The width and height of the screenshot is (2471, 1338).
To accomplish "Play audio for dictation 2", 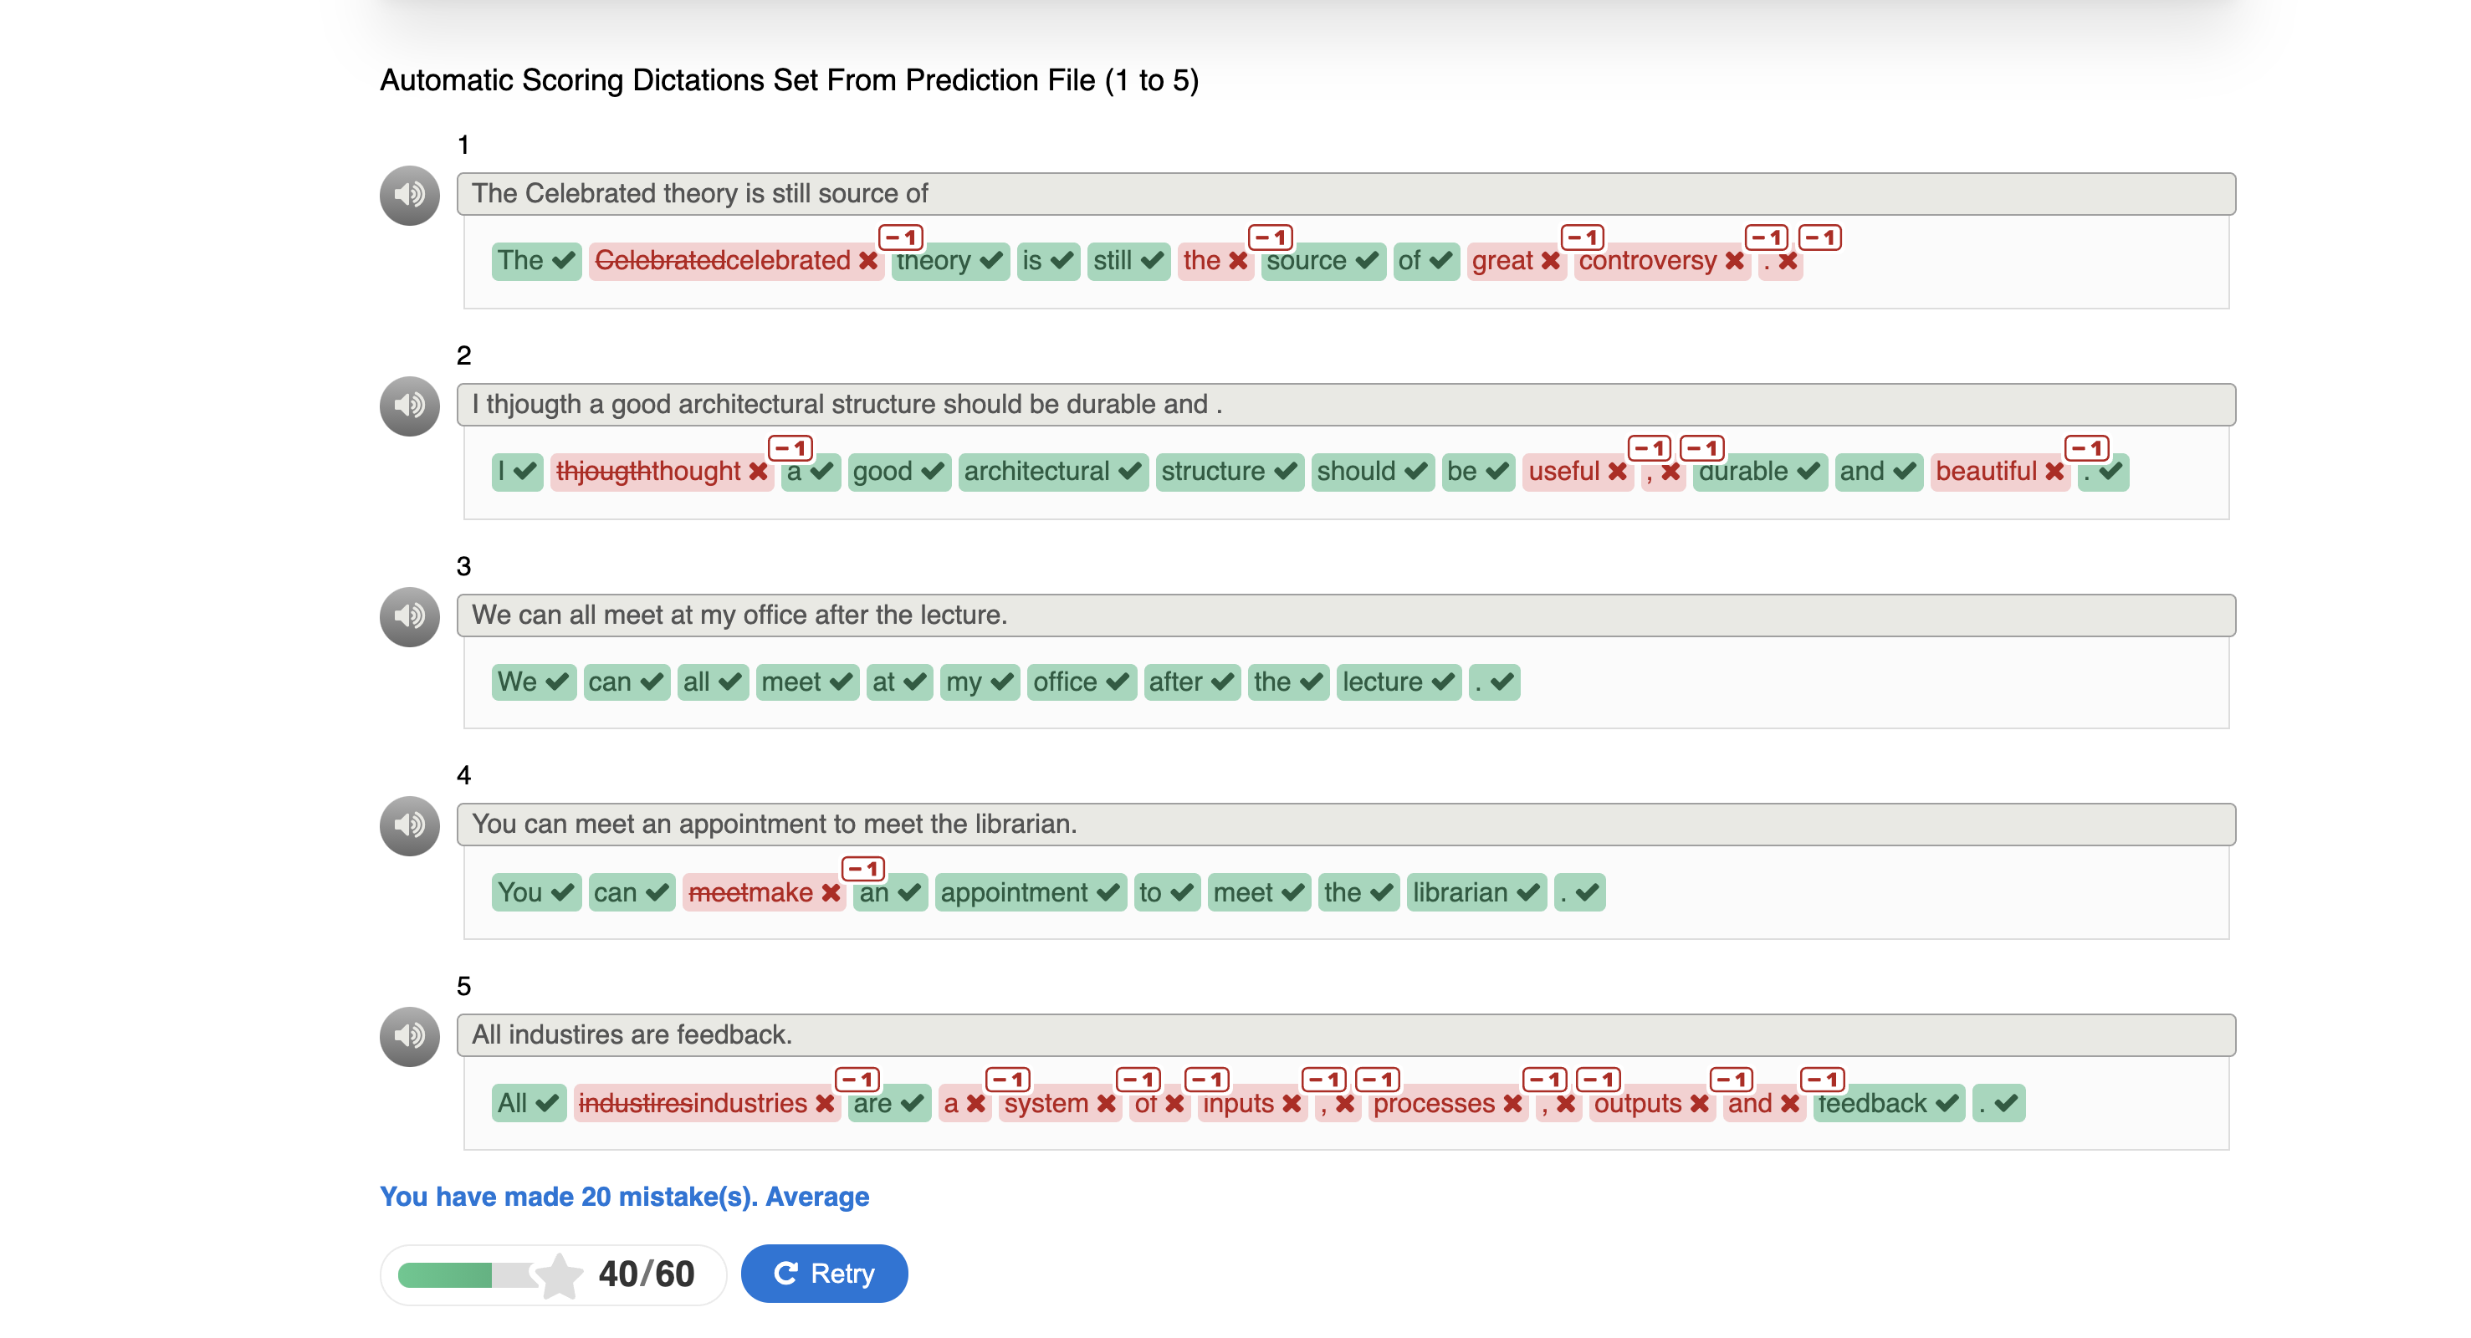I will pyautogui.click(x=410, y=406).
